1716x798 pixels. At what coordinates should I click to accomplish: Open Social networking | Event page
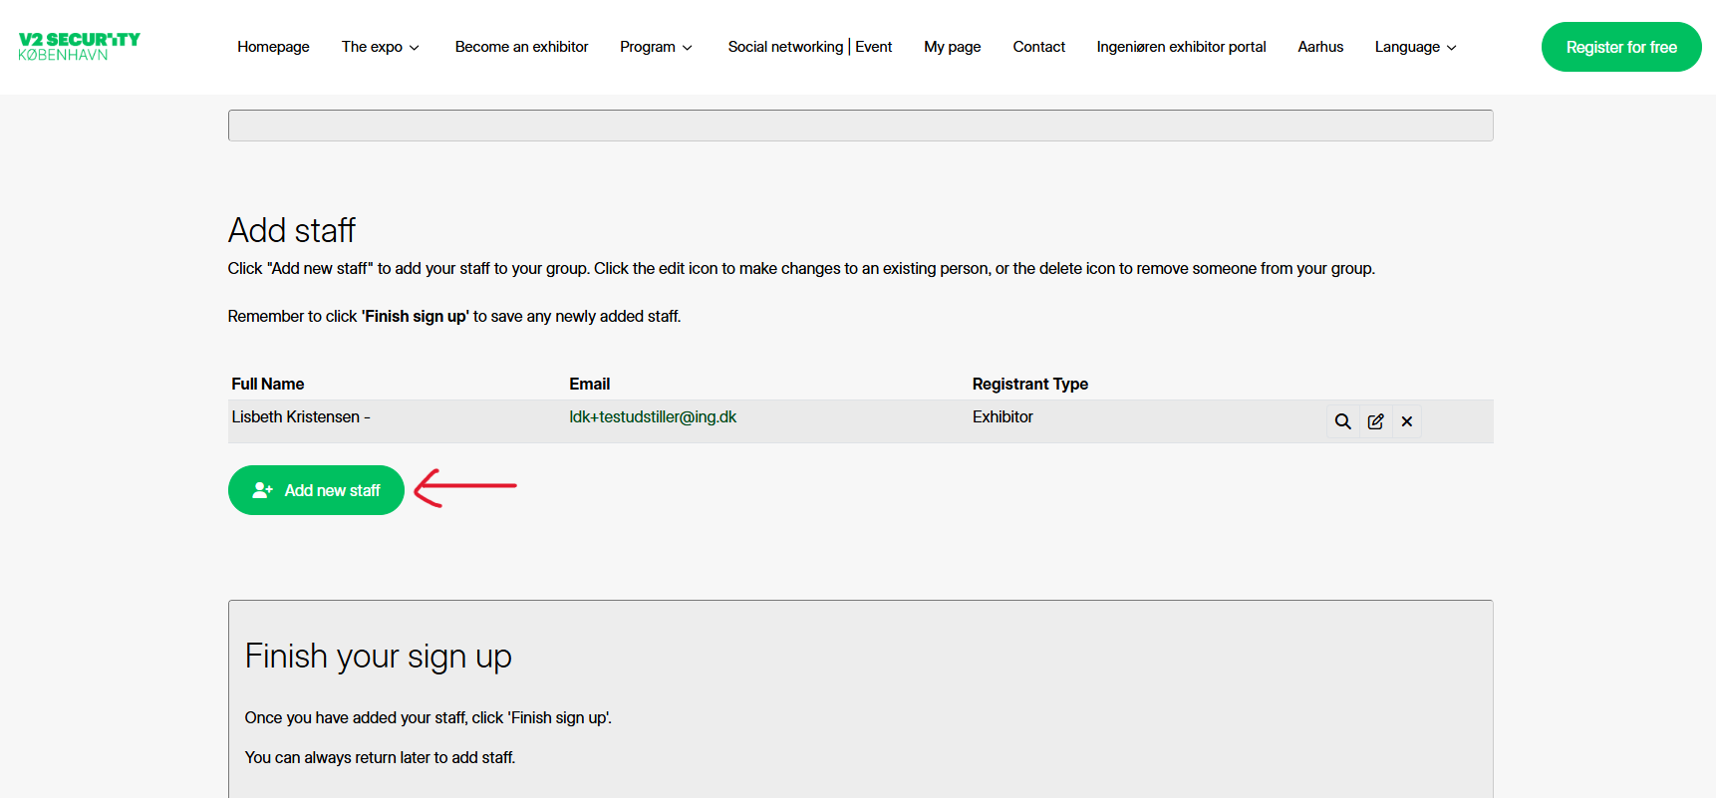(809, 47)
